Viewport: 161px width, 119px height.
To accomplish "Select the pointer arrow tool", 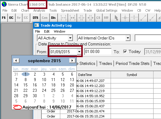I will pos(116,18).
